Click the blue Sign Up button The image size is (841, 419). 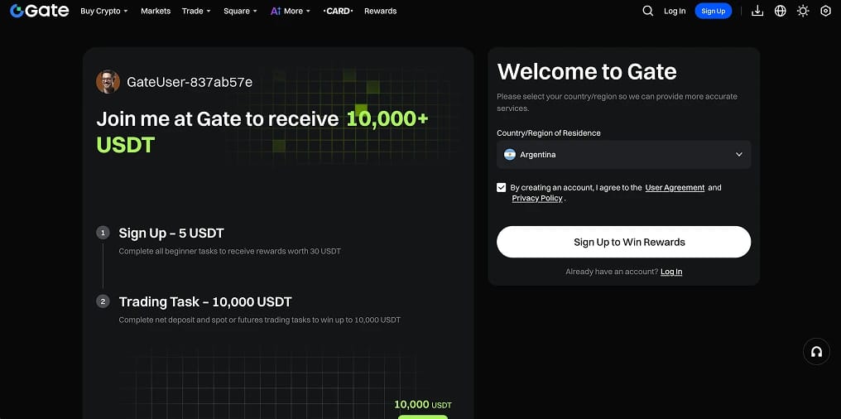(714, 11)
